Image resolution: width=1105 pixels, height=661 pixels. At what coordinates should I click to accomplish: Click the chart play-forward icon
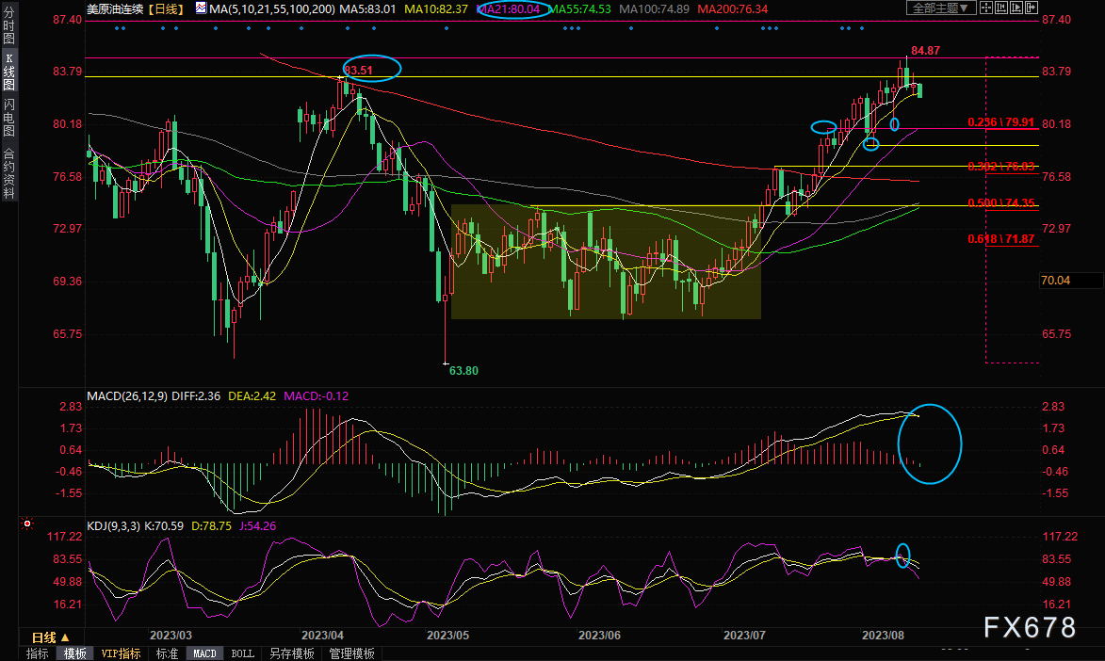point(1016,8)
